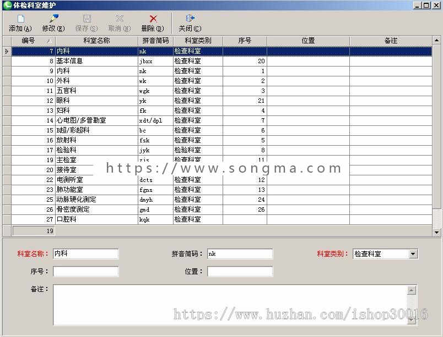The height and width of the screenshot is (337, 443).
Task: Select the 口腔科 row
Action: (221, 219)
